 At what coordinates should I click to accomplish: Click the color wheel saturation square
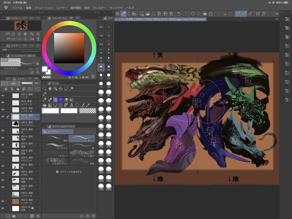tap(68, 48)
